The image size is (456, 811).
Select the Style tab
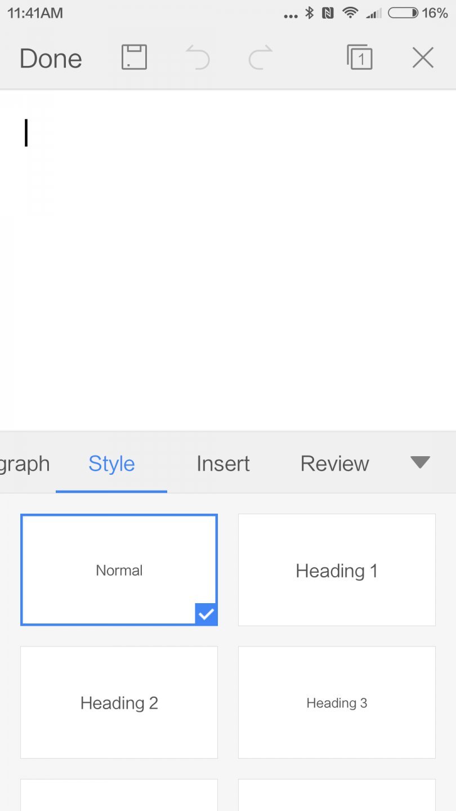click(x=111, y=464)
